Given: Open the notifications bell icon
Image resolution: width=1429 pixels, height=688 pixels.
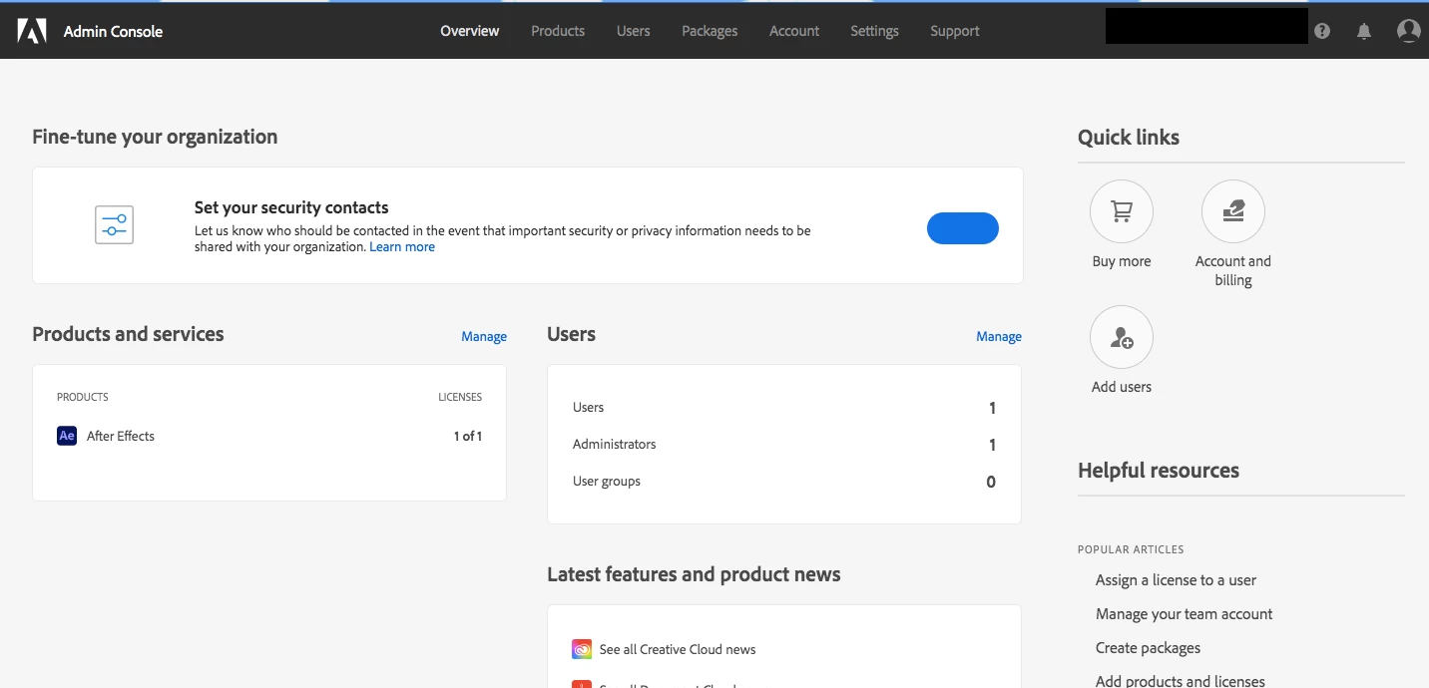Looking at the screenshot, I should coord(1364,31).
